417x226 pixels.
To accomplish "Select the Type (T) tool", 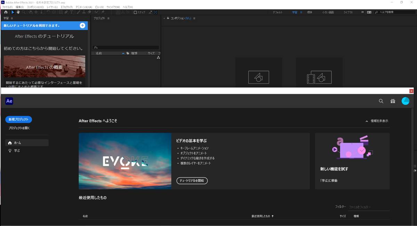I will (x=72, y=12).
